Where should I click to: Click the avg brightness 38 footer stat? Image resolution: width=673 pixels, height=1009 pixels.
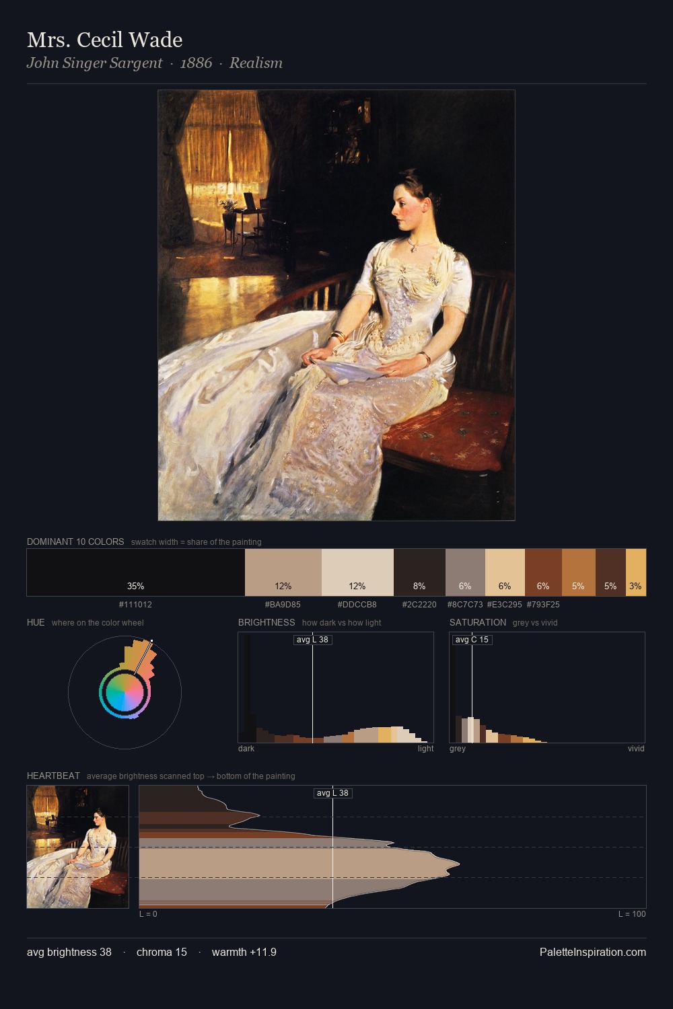[x=69, y=952]
